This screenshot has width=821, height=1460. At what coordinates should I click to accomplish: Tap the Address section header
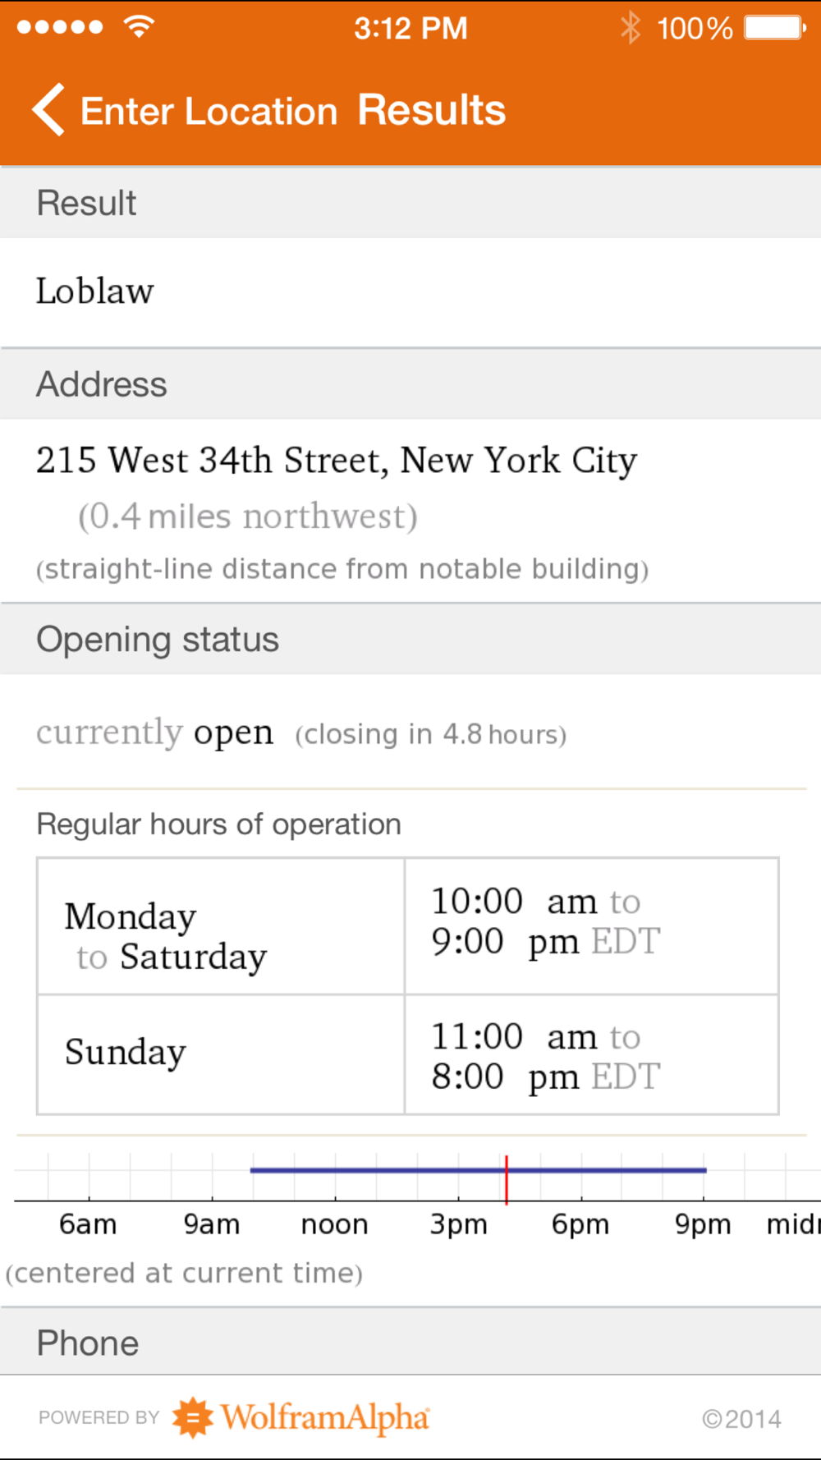(410, 384)
